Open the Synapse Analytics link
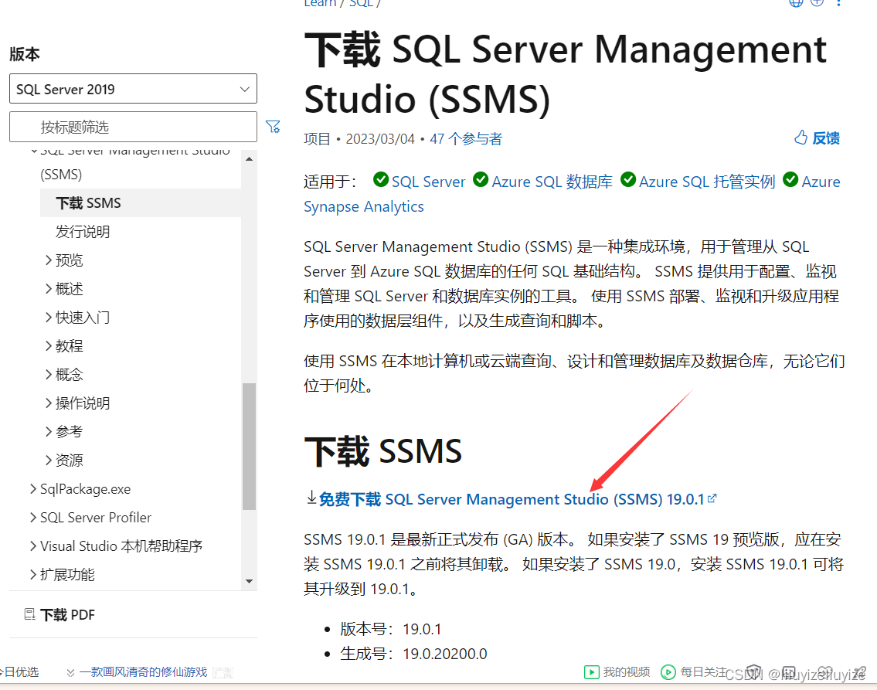 pyautogui.click(x=364, y=206)
